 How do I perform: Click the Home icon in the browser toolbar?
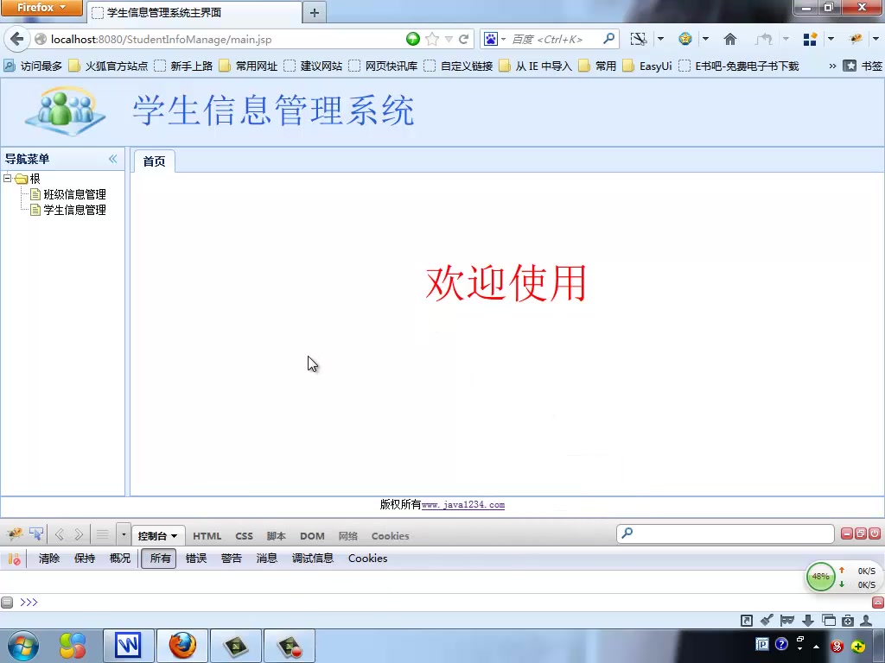(x=731, y=39)
